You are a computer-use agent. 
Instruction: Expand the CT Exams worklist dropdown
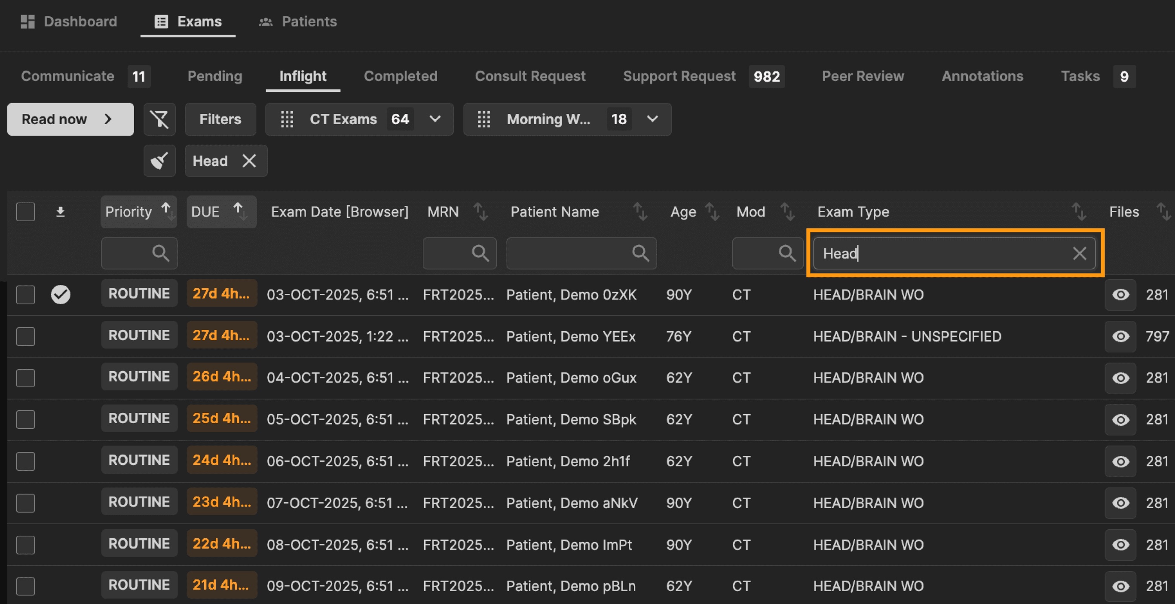pyautogui.click(x=435, y=119)
